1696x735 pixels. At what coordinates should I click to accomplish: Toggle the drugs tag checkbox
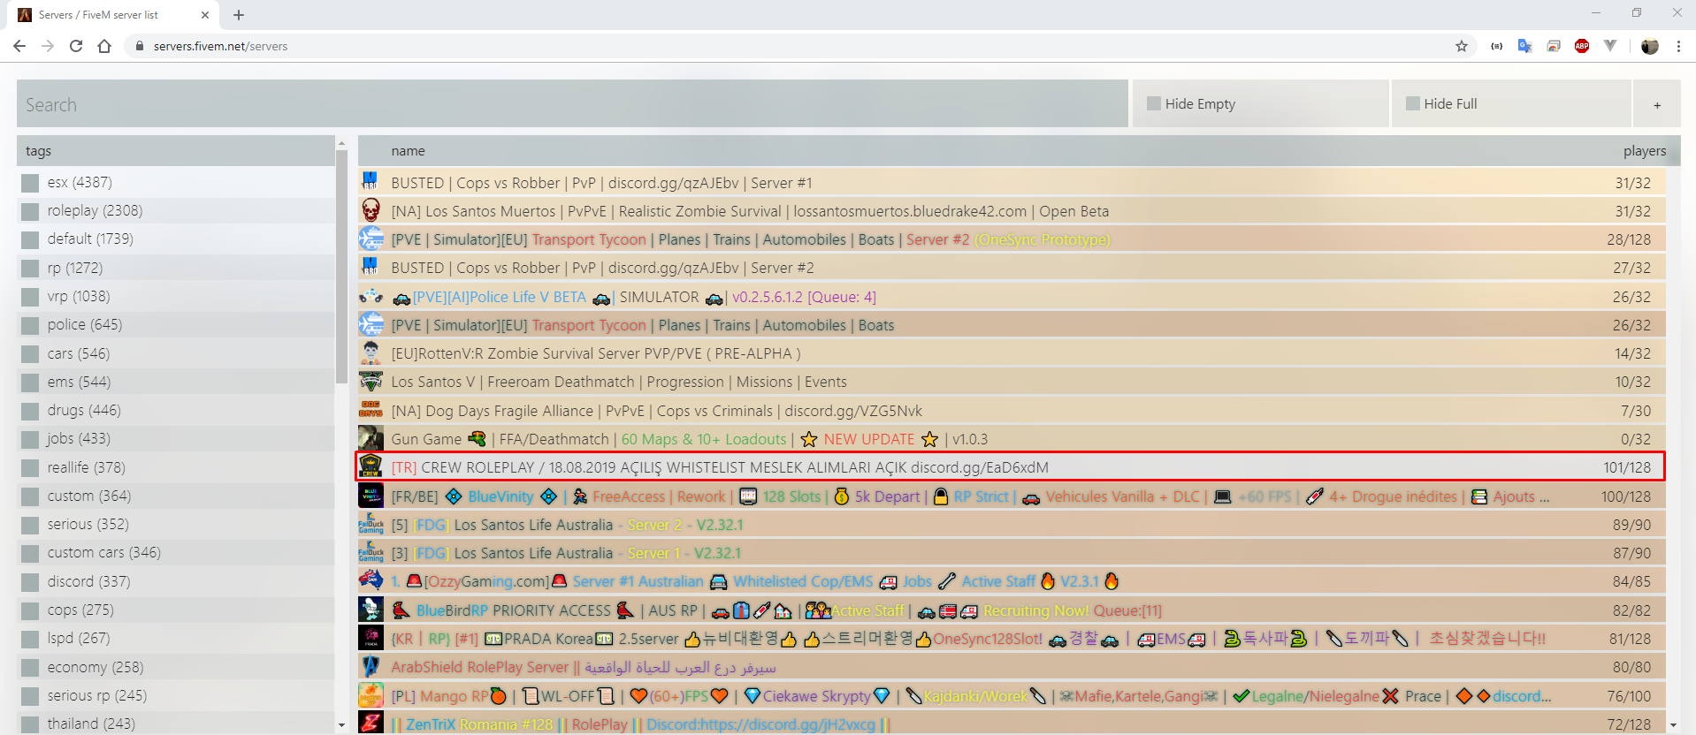coord(30,411)
